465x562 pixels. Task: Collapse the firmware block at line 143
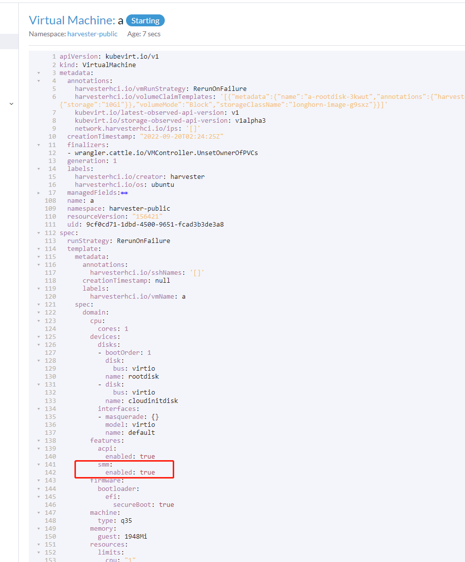click(x=39, y=481)
